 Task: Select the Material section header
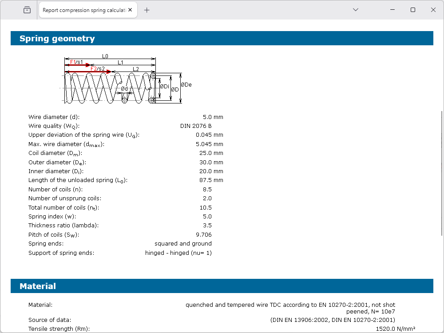[38, 286]
